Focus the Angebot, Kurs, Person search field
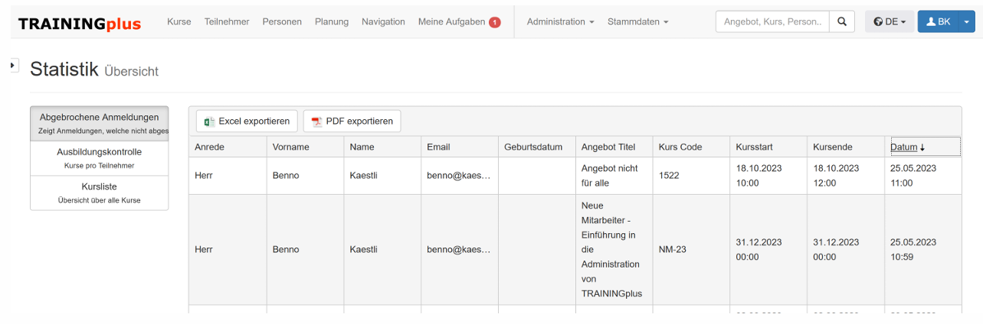This screenshot has width=983, height=324. pyautogui.click(x=772, y=21)
